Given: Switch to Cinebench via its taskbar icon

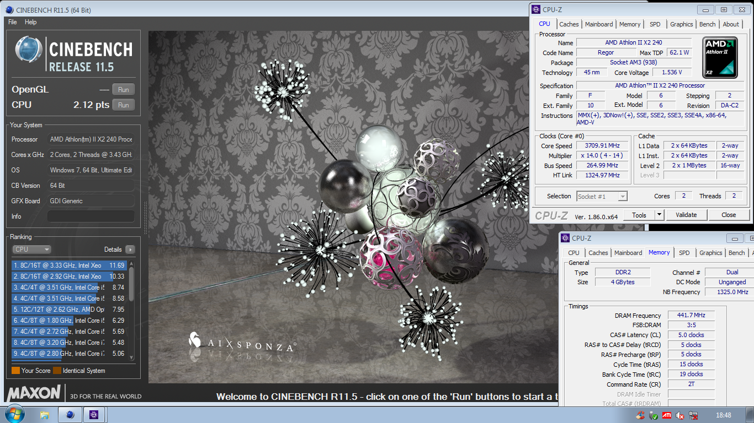Looking at the screenshot, I should point(70,415).
